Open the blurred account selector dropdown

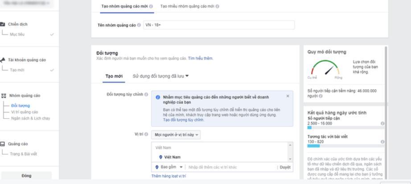[26, 3]
